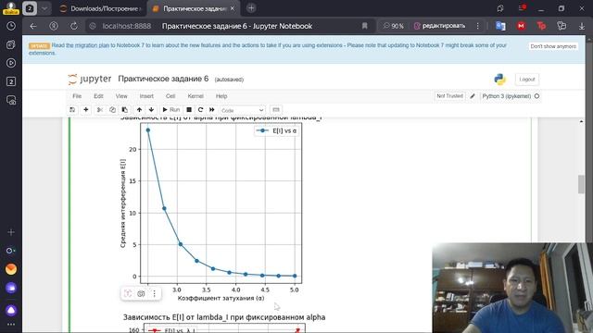Open the View menu

(121, 96)
